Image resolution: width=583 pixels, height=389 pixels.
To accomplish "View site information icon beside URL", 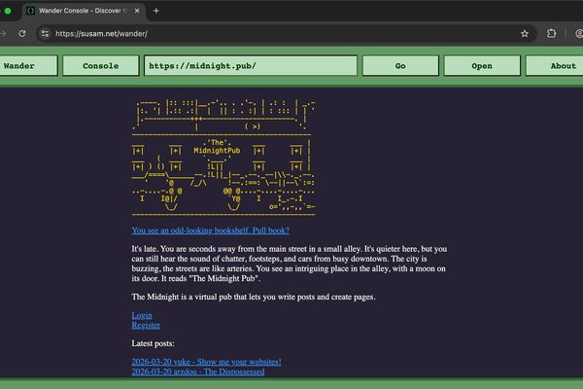I will click(45, 33).
